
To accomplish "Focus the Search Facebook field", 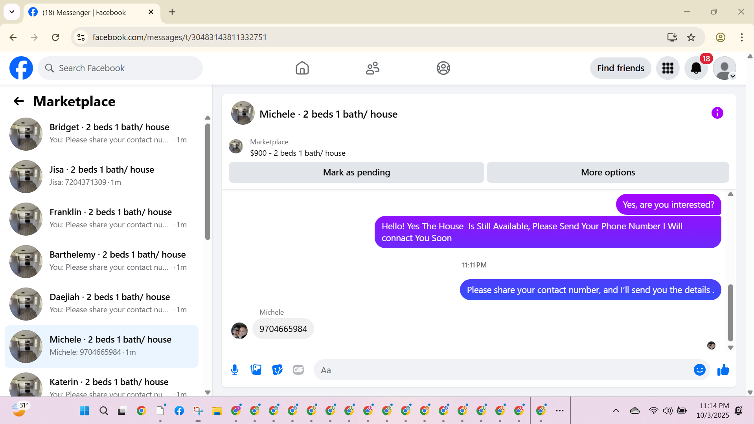I will click(120, 68).
